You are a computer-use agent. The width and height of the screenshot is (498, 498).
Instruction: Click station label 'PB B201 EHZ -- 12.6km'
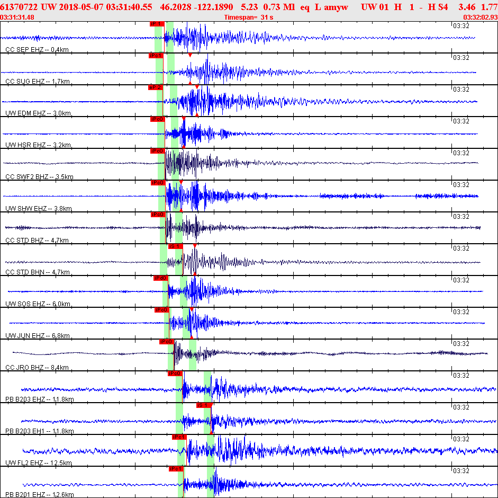pos(40,495)
